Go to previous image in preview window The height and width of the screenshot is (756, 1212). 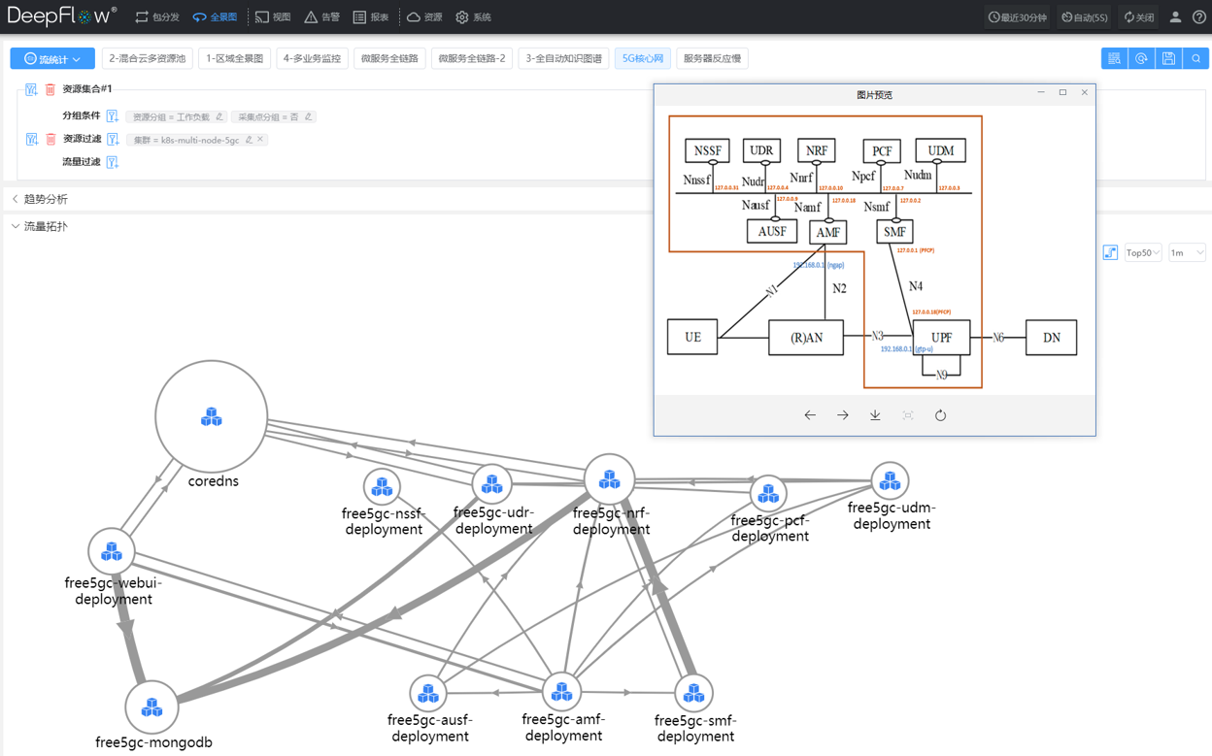(x=810, y=415)
